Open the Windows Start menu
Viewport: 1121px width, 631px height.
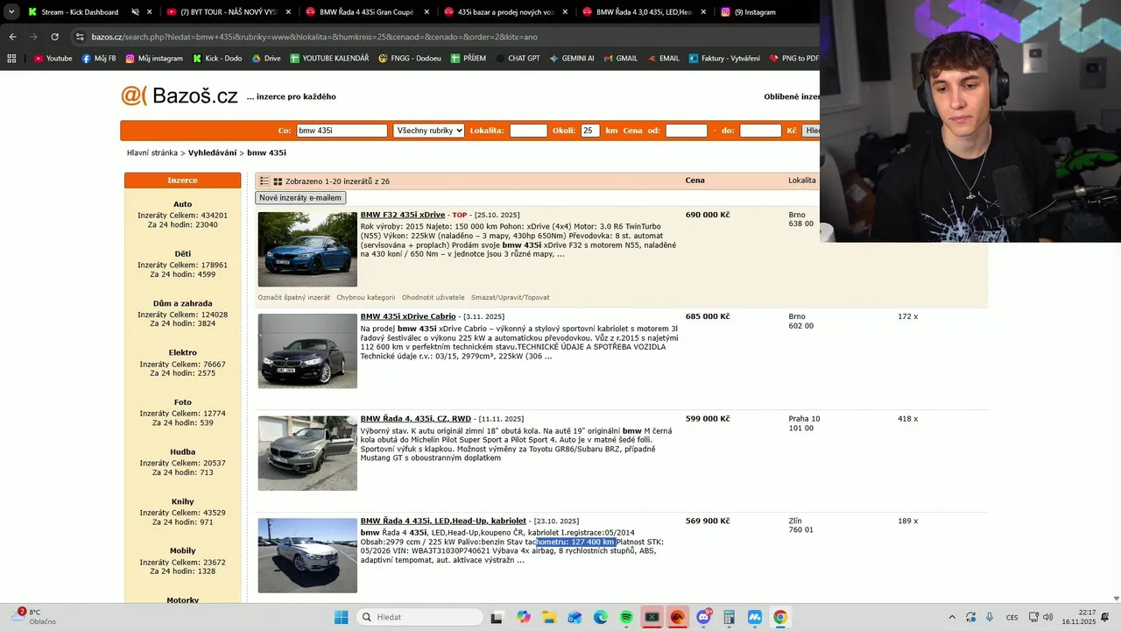tap(341, 617)
